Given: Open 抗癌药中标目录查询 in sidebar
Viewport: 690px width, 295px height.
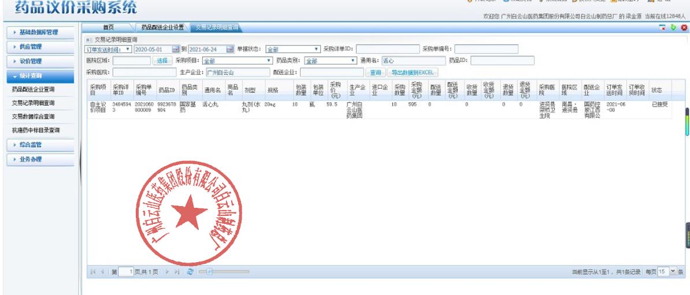Looking at the screenshot, I should pos(36,130).
